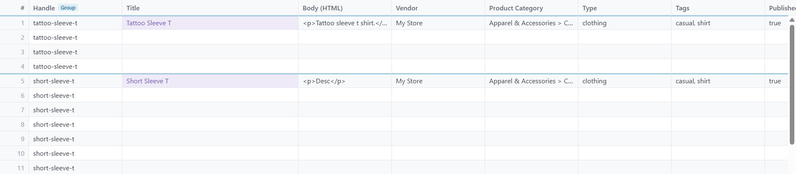The image size is (796, 174).
Task: Click the Vendor column header
Action: click(x=438, y=8)
